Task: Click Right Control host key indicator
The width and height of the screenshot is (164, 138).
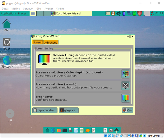Action: 153,136
